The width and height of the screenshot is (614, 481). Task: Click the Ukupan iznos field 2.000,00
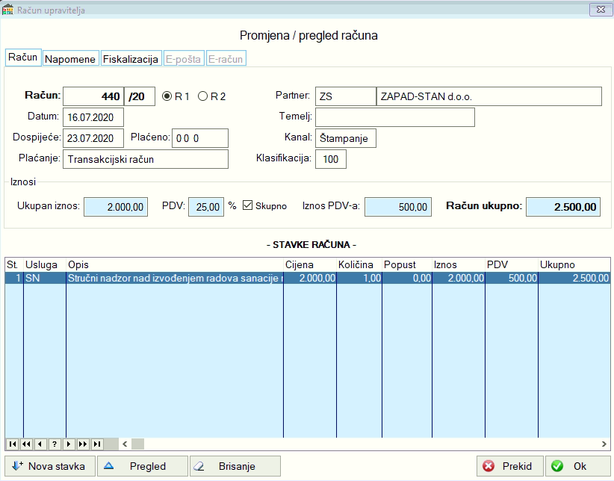[116, 207]
